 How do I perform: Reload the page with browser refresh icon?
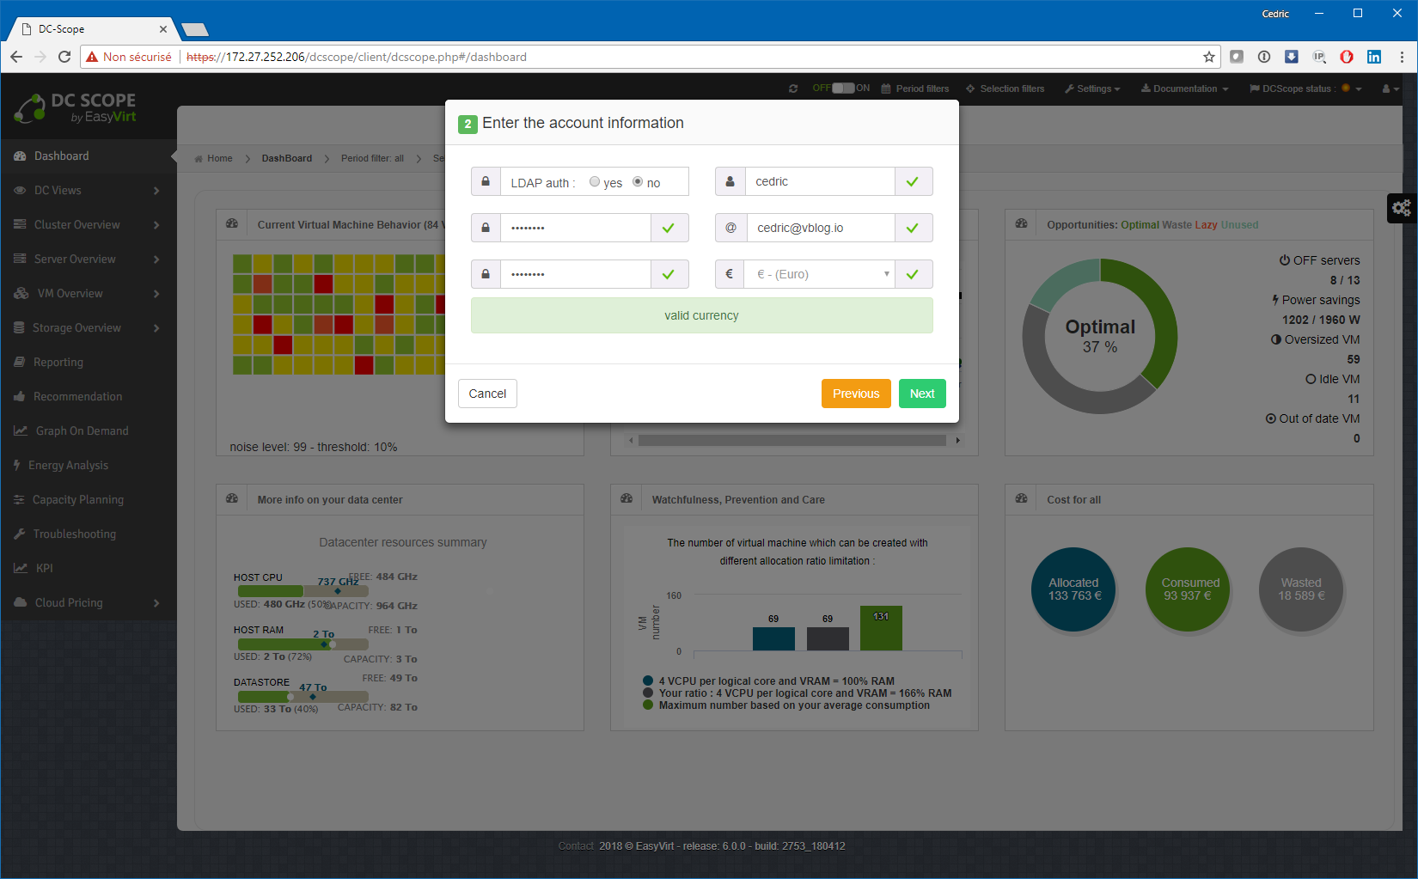64,57
